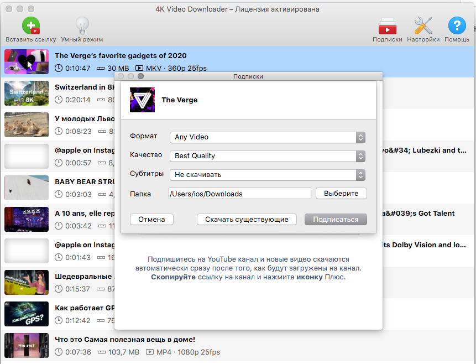Open the Качество Best Quality dropdown
476x364 pixels.
point(268,156)
